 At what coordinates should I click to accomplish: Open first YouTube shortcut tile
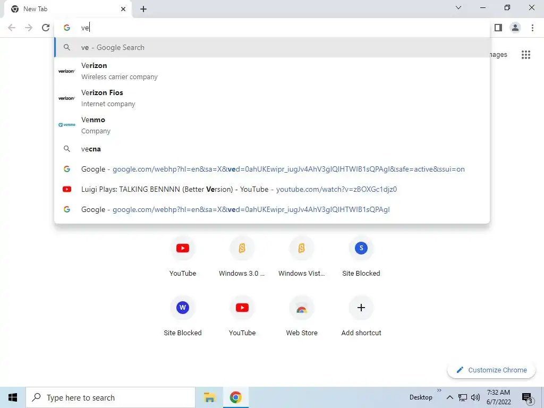(183, 257)
